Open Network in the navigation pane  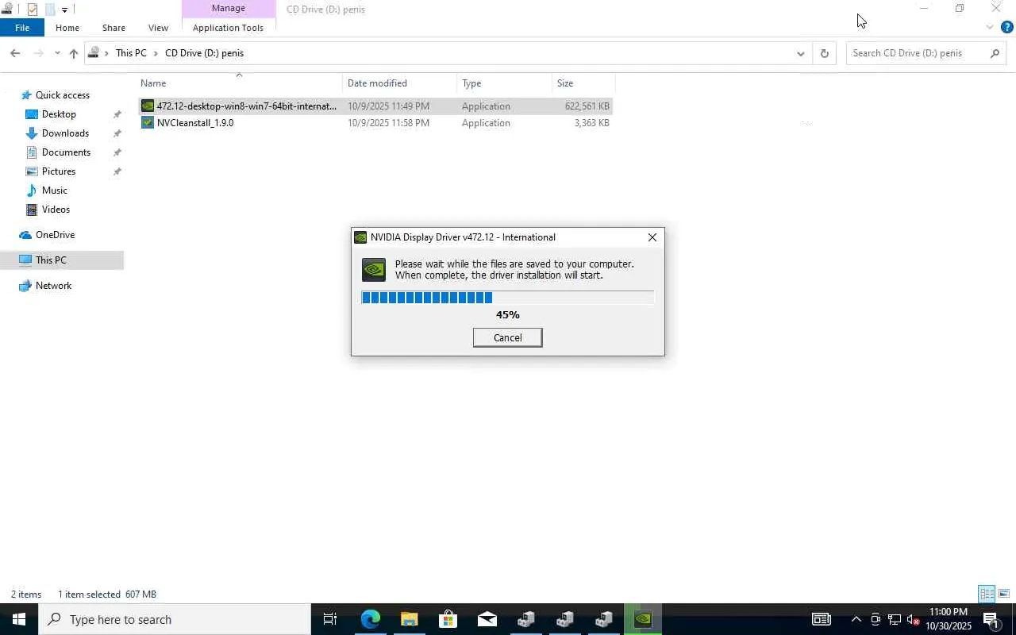tap(53, 286)
